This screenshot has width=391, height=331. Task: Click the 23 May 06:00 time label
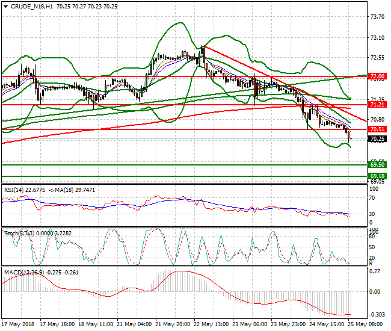(x=250, y=324)
